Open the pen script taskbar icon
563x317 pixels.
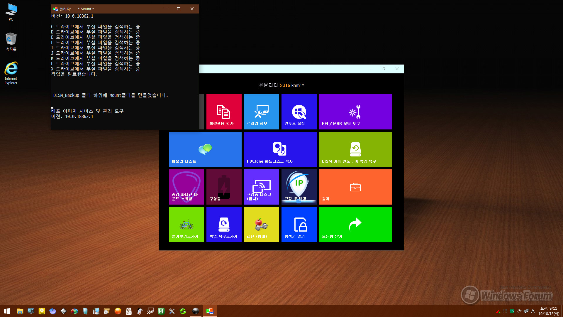(140, 311)
